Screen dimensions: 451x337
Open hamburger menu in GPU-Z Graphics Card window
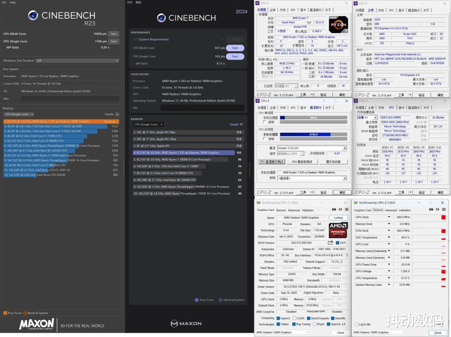point(347,210)
